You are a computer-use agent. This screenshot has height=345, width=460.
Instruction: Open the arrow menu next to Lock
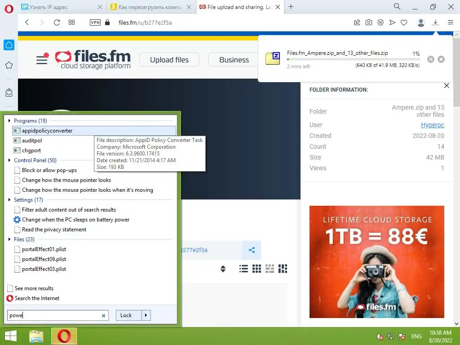(x=146, y=315)
